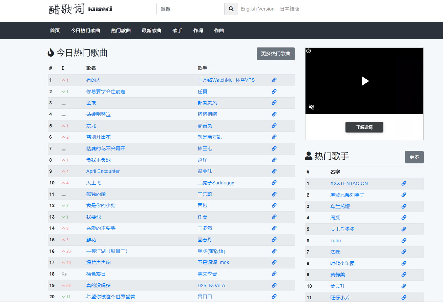The image size is (443, 302).
Task: Open singer 林三七
Action: [205, 148]
